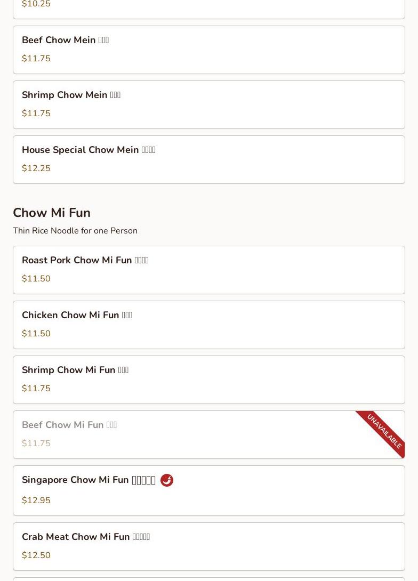418x581 pixels.
Task: Pick Shrimp Chow Mi Fun
Action: pyautogui.click(x=208, y=380)
